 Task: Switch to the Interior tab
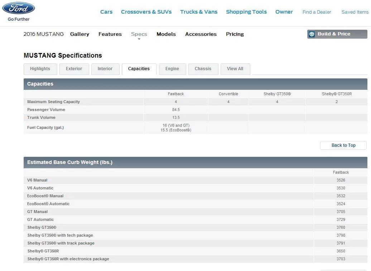(105, 69)
